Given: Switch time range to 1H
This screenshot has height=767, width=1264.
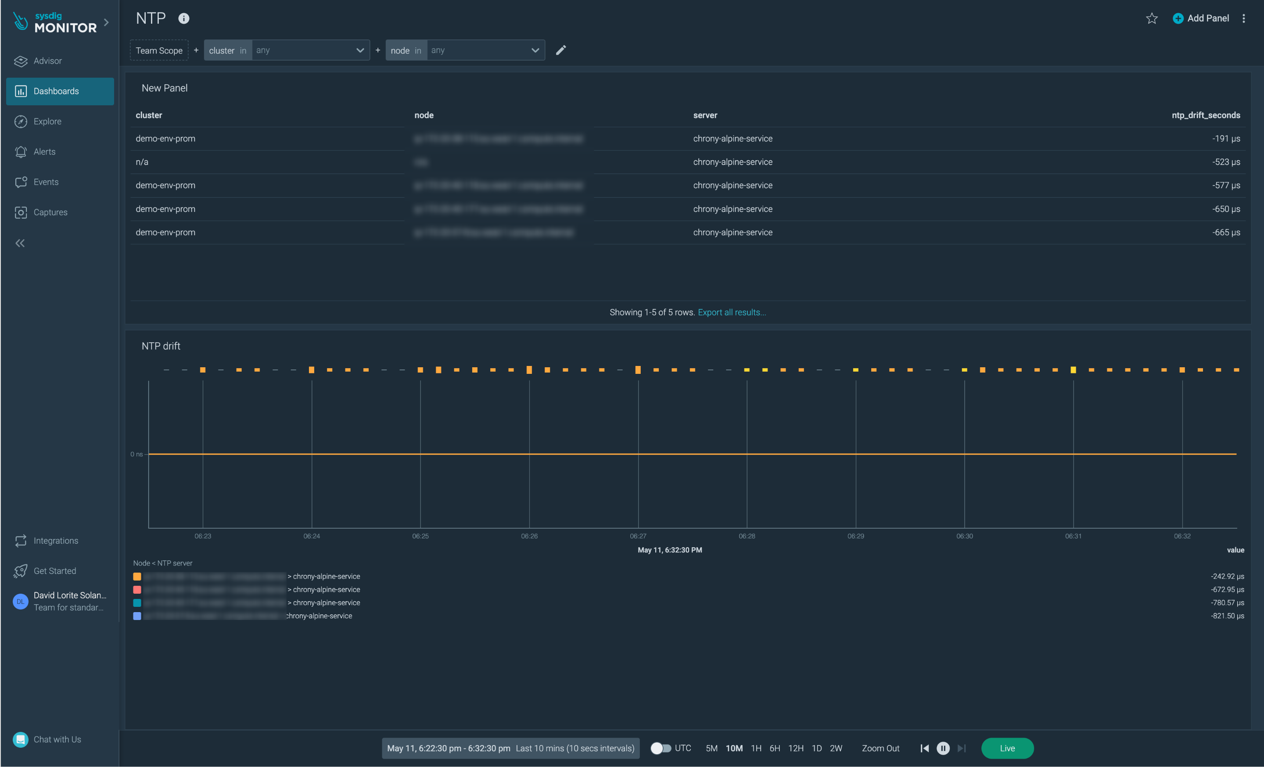Looking at the screenshot, I should pyautogui.click(x=756, y=748).
